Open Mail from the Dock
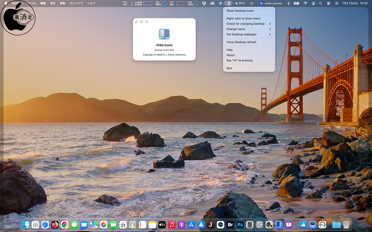372x232 pixels. pos(84,224)
